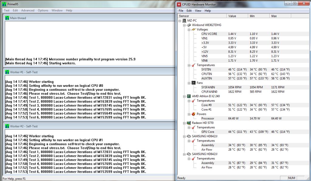311x181 pixels.
Task: Collapse the Winbond W83627DHG node
Action: click(184, 25)
